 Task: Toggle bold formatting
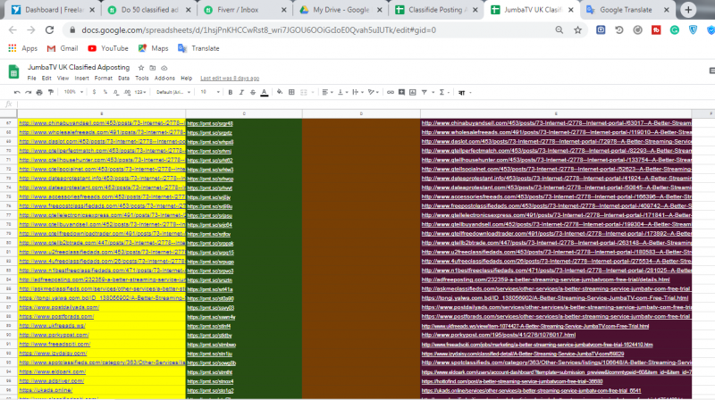pos(231,93)
